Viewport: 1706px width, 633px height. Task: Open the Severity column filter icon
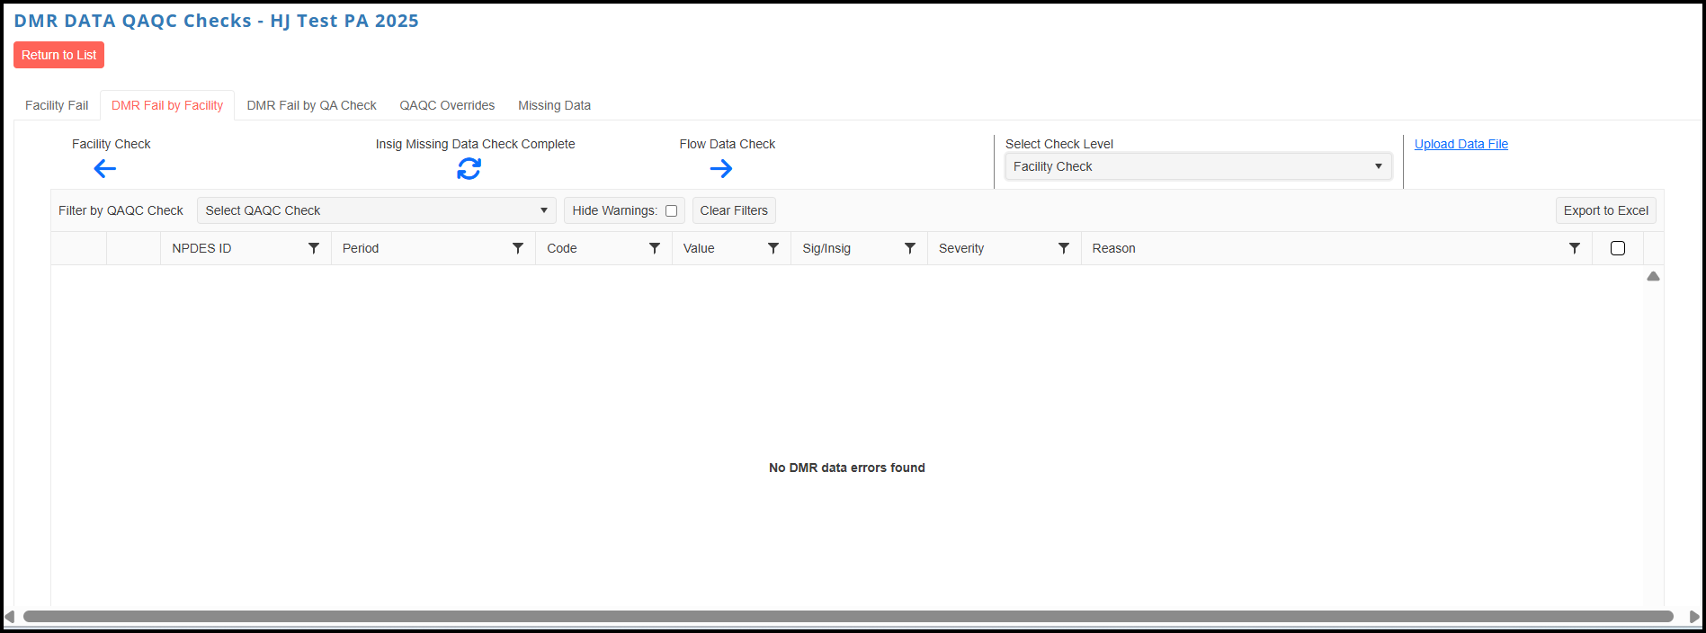1064,248
